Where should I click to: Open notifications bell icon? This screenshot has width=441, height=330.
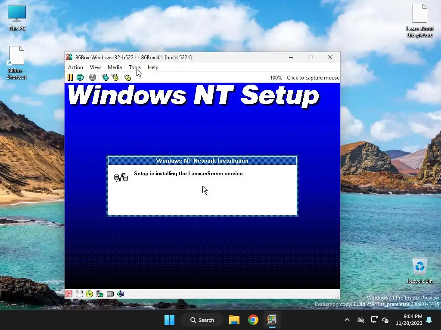coord(429,320)
